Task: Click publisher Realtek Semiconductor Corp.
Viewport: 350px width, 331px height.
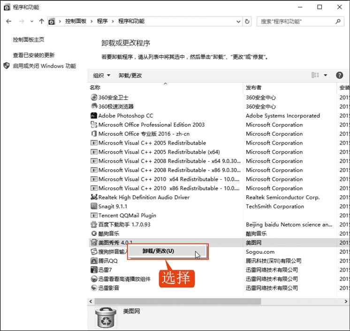Action: [x=282, y=198]
